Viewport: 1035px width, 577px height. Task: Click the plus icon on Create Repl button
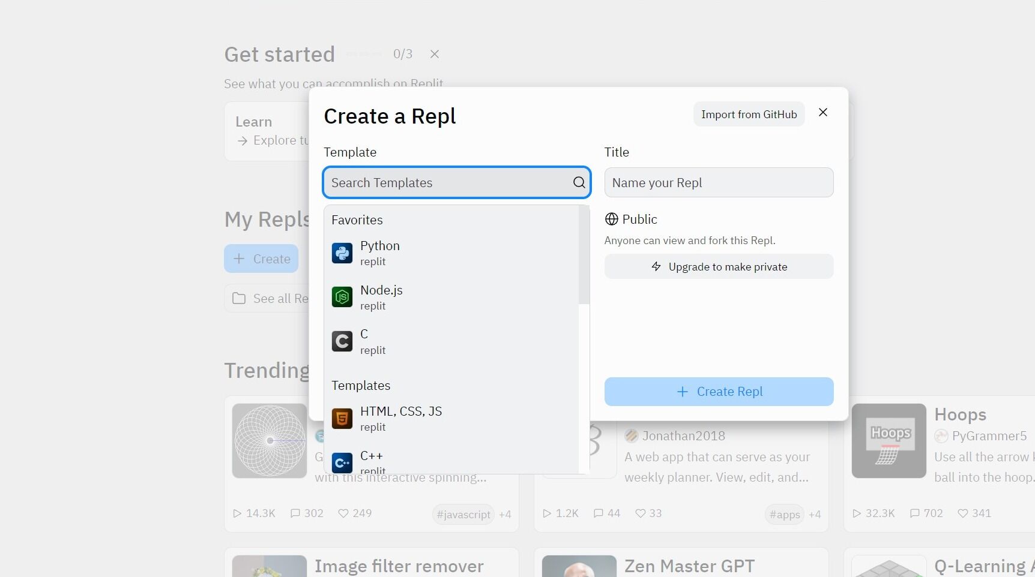(x=682, y=392)
